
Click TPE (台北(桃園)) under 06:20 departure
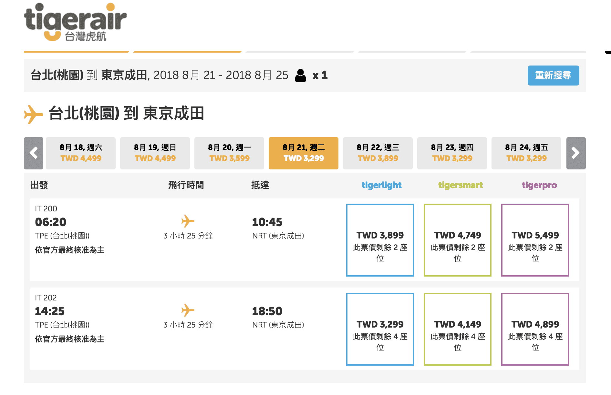point(62,236)
